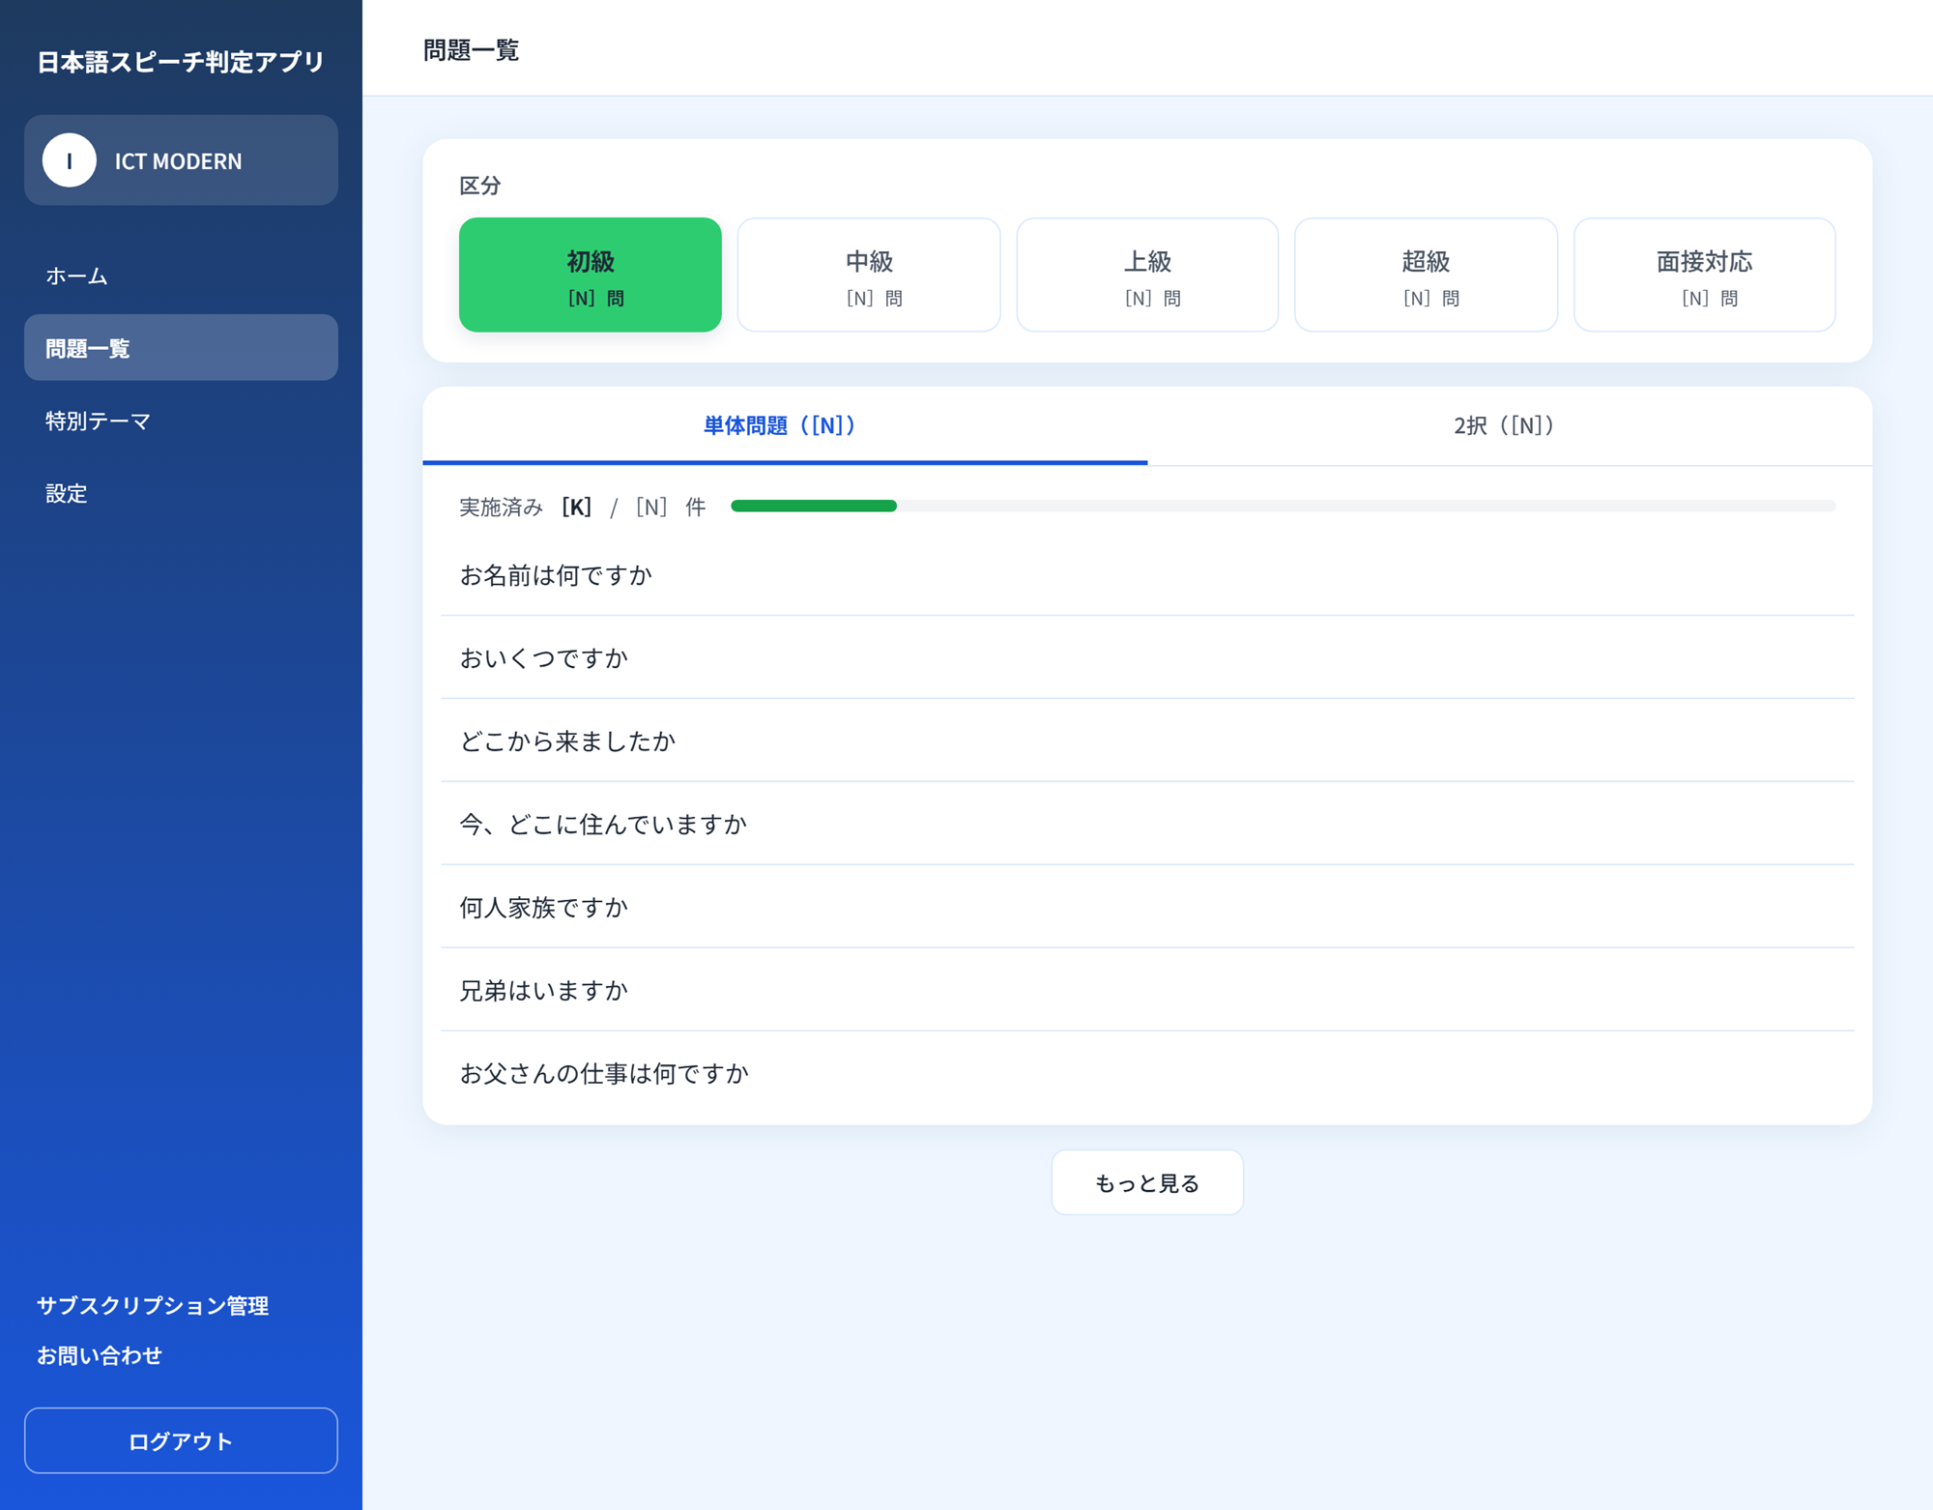The width and height of the screenshot is (1933, 1510).
Task: Choose the 上級 level card
Action: 1147,275
